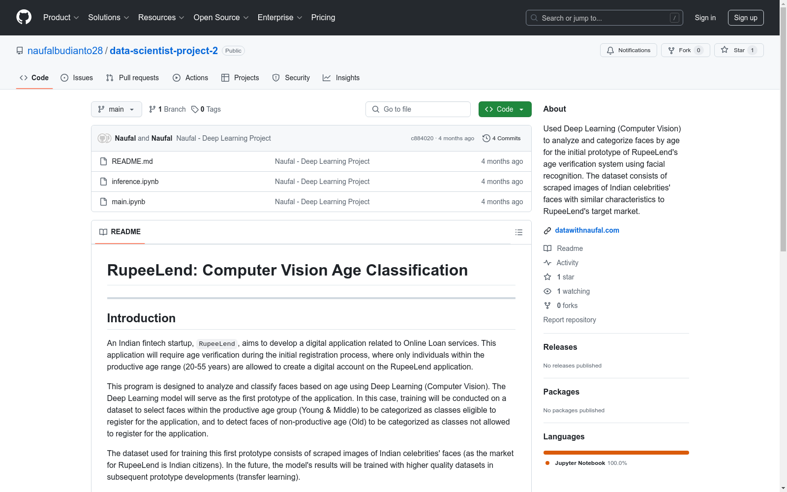Click the README.md file icon

103,161
